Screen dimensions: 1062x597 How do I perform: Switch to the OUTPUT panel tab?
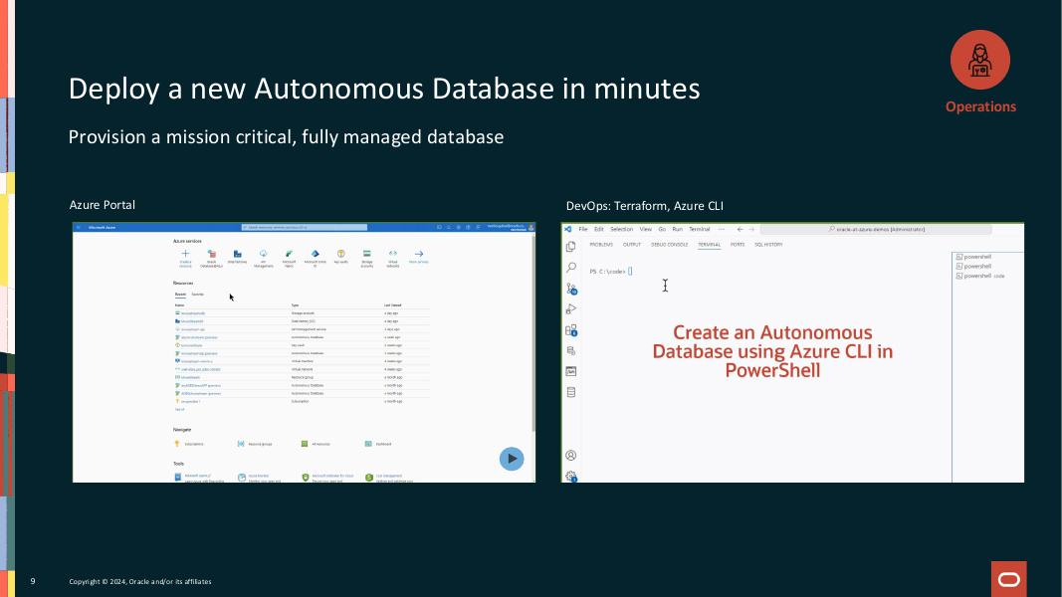click(632, 244)
